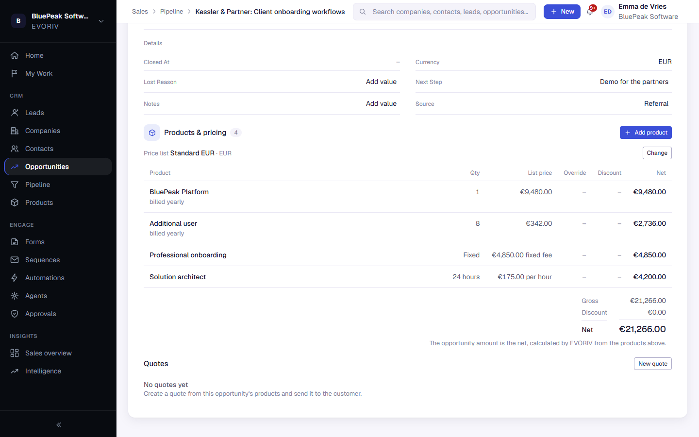Add value for Lost Reason

pyautogui.click(x=381, y=82)
